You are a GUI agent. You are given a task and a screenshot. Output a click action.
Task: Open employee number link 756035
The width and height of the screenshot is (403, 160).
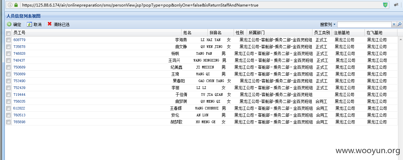[x=19, y=101]
